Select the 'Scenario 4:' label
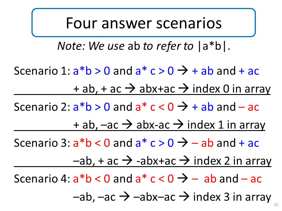 coord(42,179)
